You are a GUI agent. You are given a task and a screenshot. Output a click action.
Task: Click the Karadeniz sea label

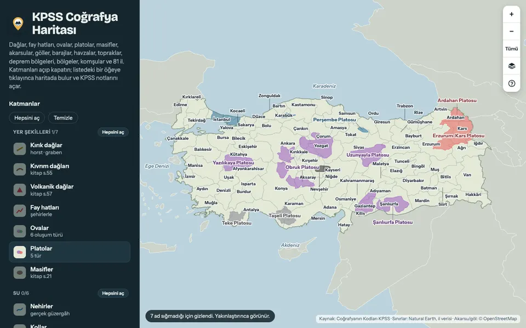pyautogui.click(x=324, y=86)
